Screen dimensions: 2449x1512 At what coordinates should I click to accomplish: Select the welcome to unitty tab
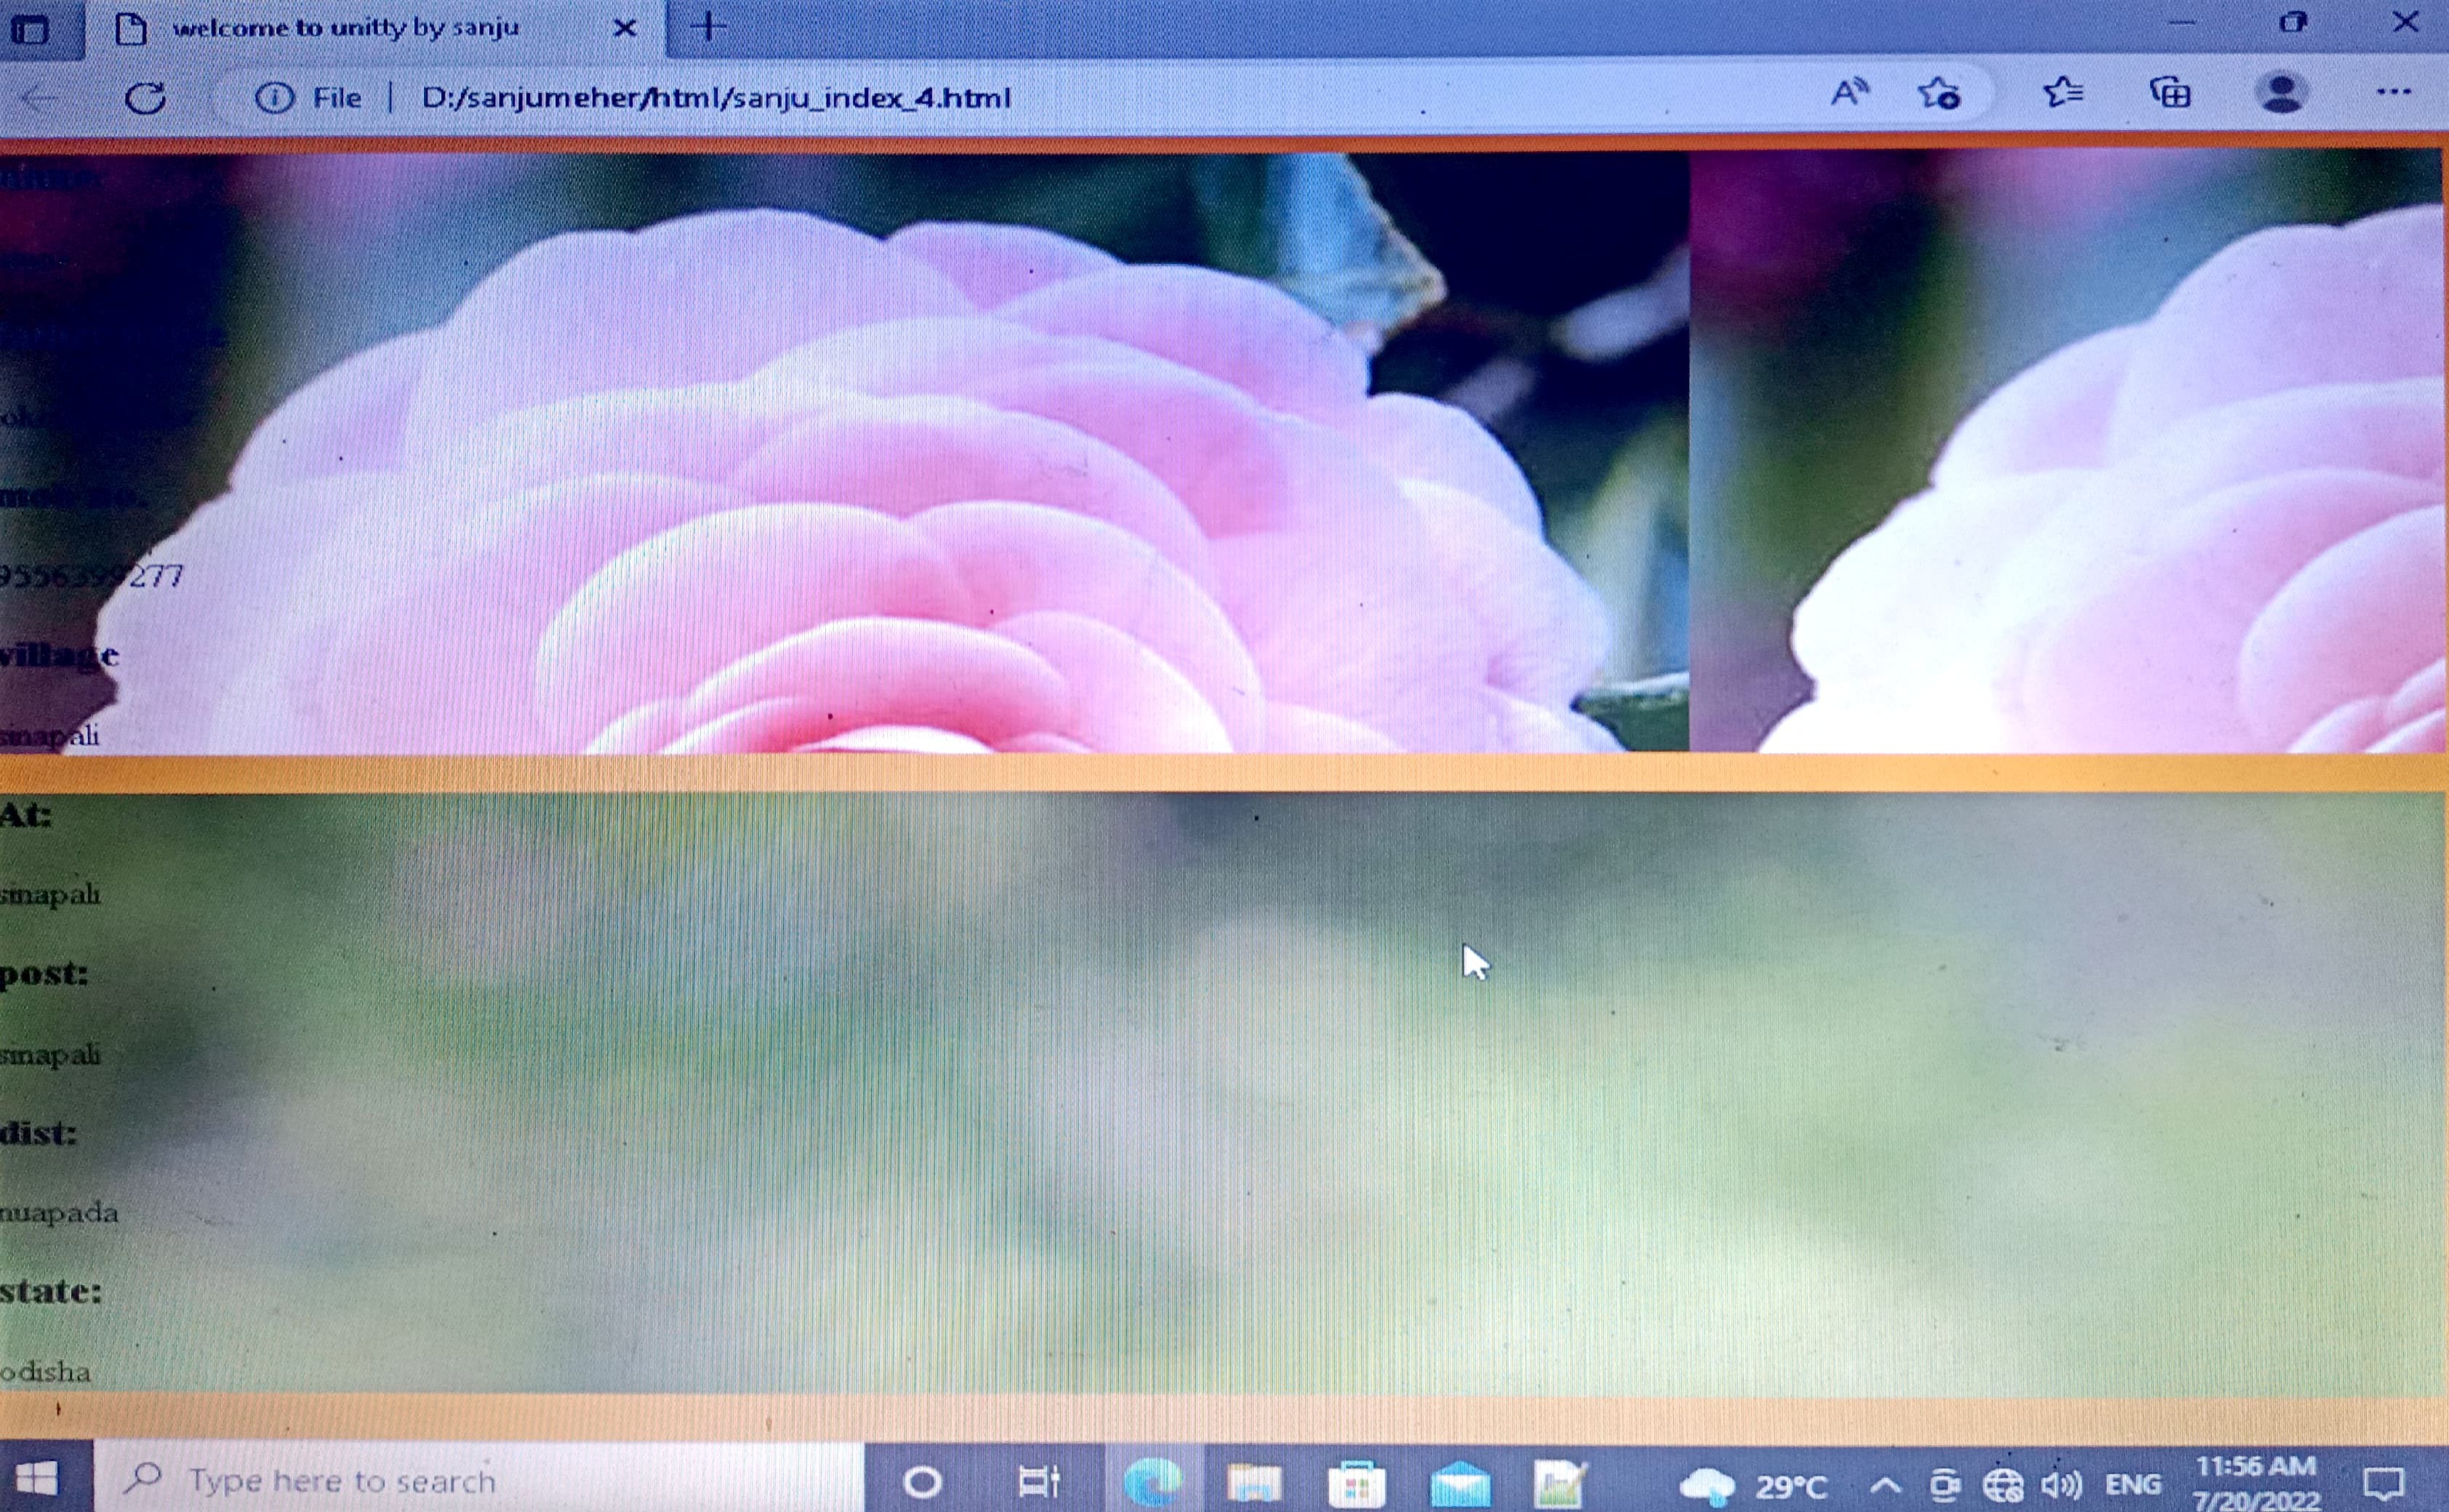point(345,29)
